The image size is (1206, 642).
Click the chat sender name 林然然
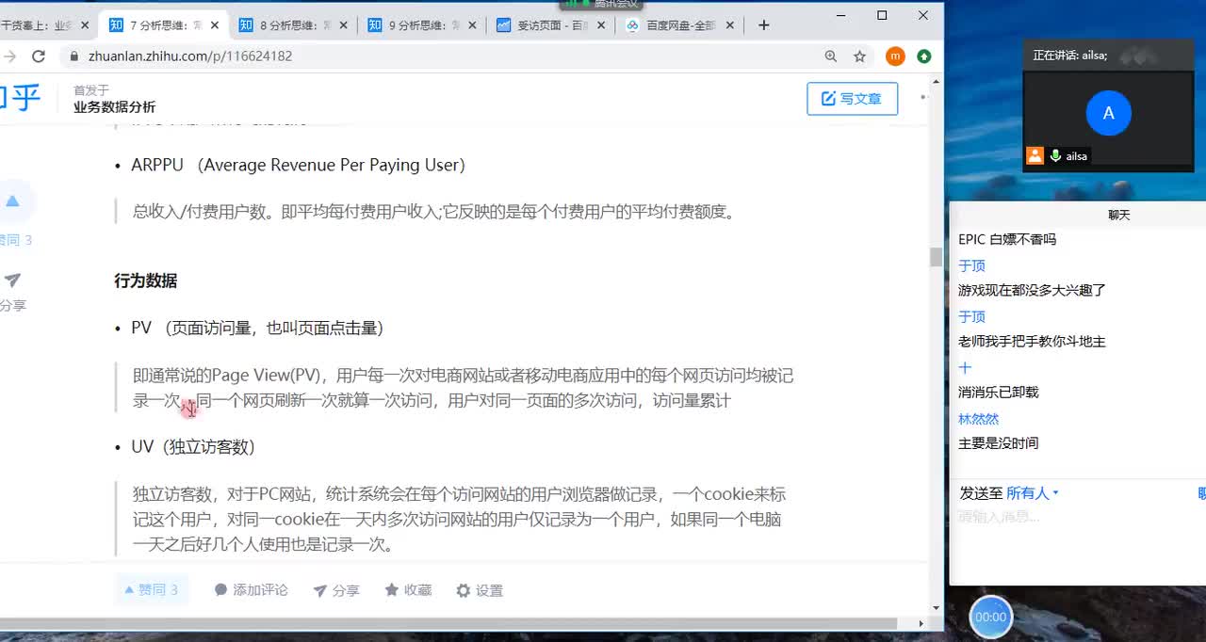click(x=978, y=419)
